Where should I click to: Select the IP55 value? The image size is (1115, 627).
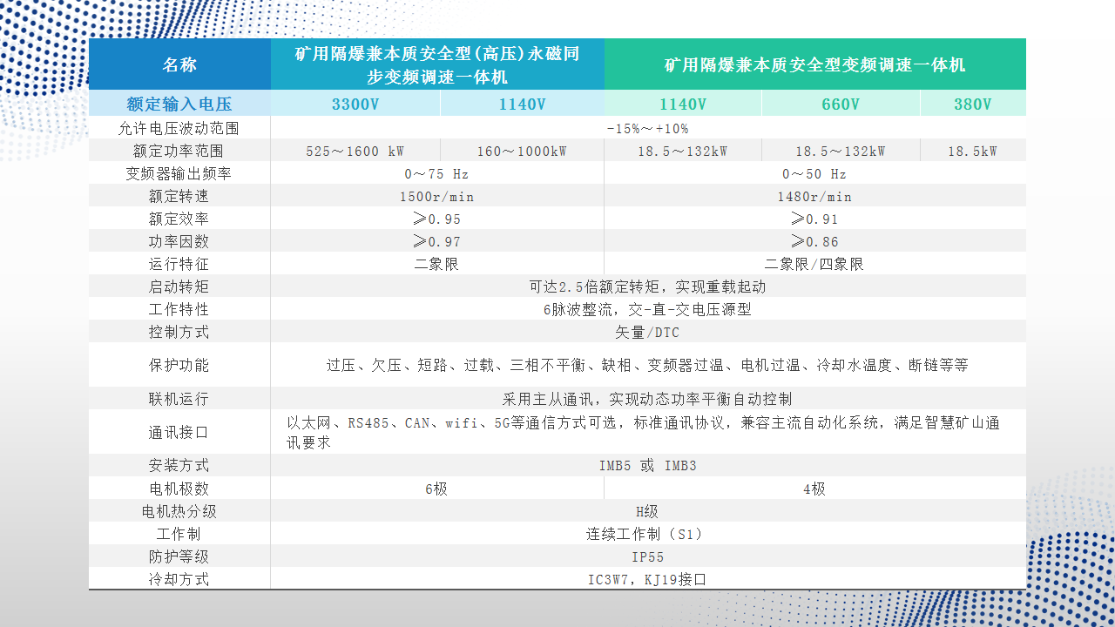tap(647, 557)
